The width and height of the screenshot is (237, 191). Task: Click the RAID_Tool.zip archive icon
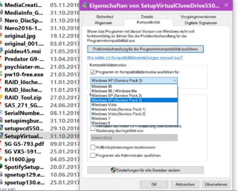click(x=1, y=97)
